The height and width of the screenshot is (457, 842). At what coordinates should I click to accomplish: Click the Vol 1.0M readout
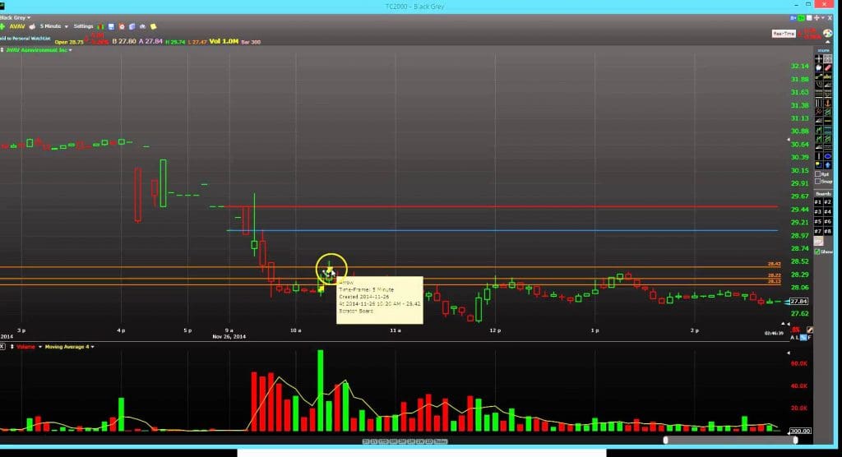[224, 41]
